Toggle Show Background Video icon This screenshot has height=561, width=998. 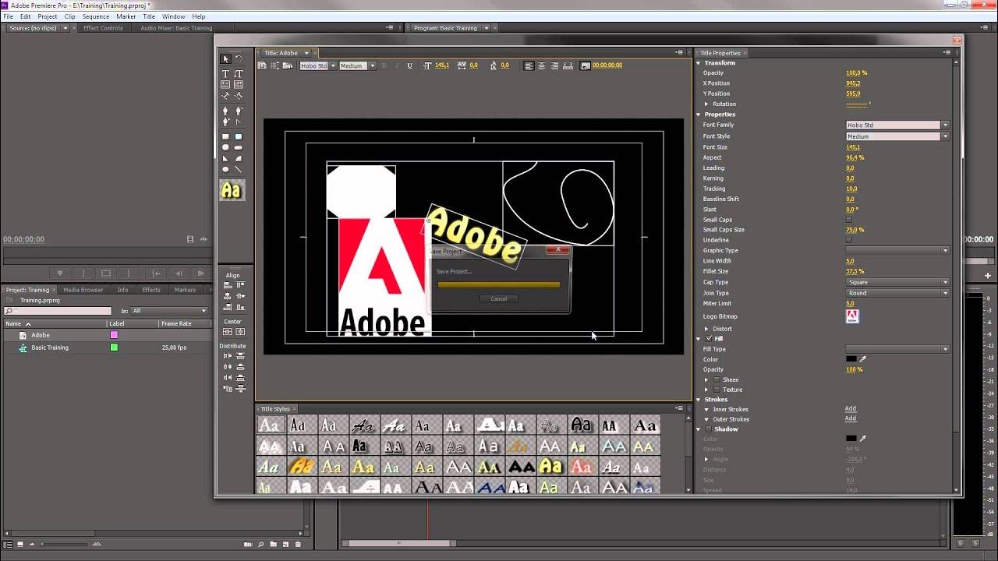(585, 65)
